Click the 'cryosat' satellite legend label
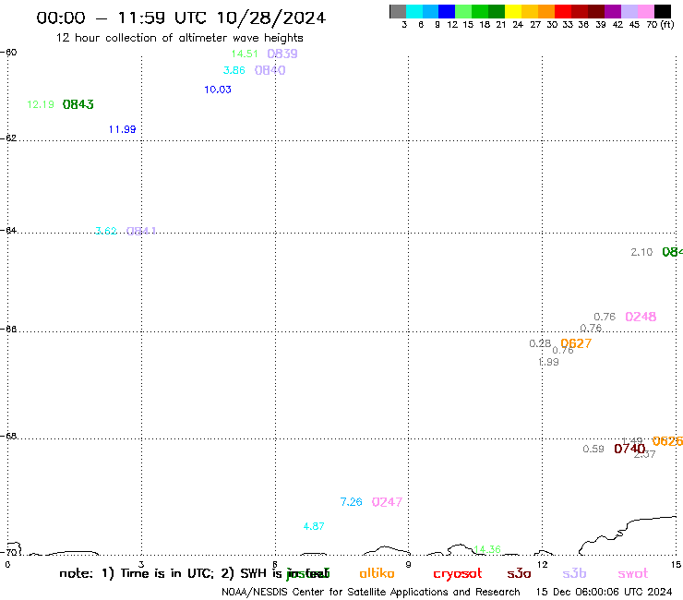Viewport: 683px width, 600px height. coord(458,574)
